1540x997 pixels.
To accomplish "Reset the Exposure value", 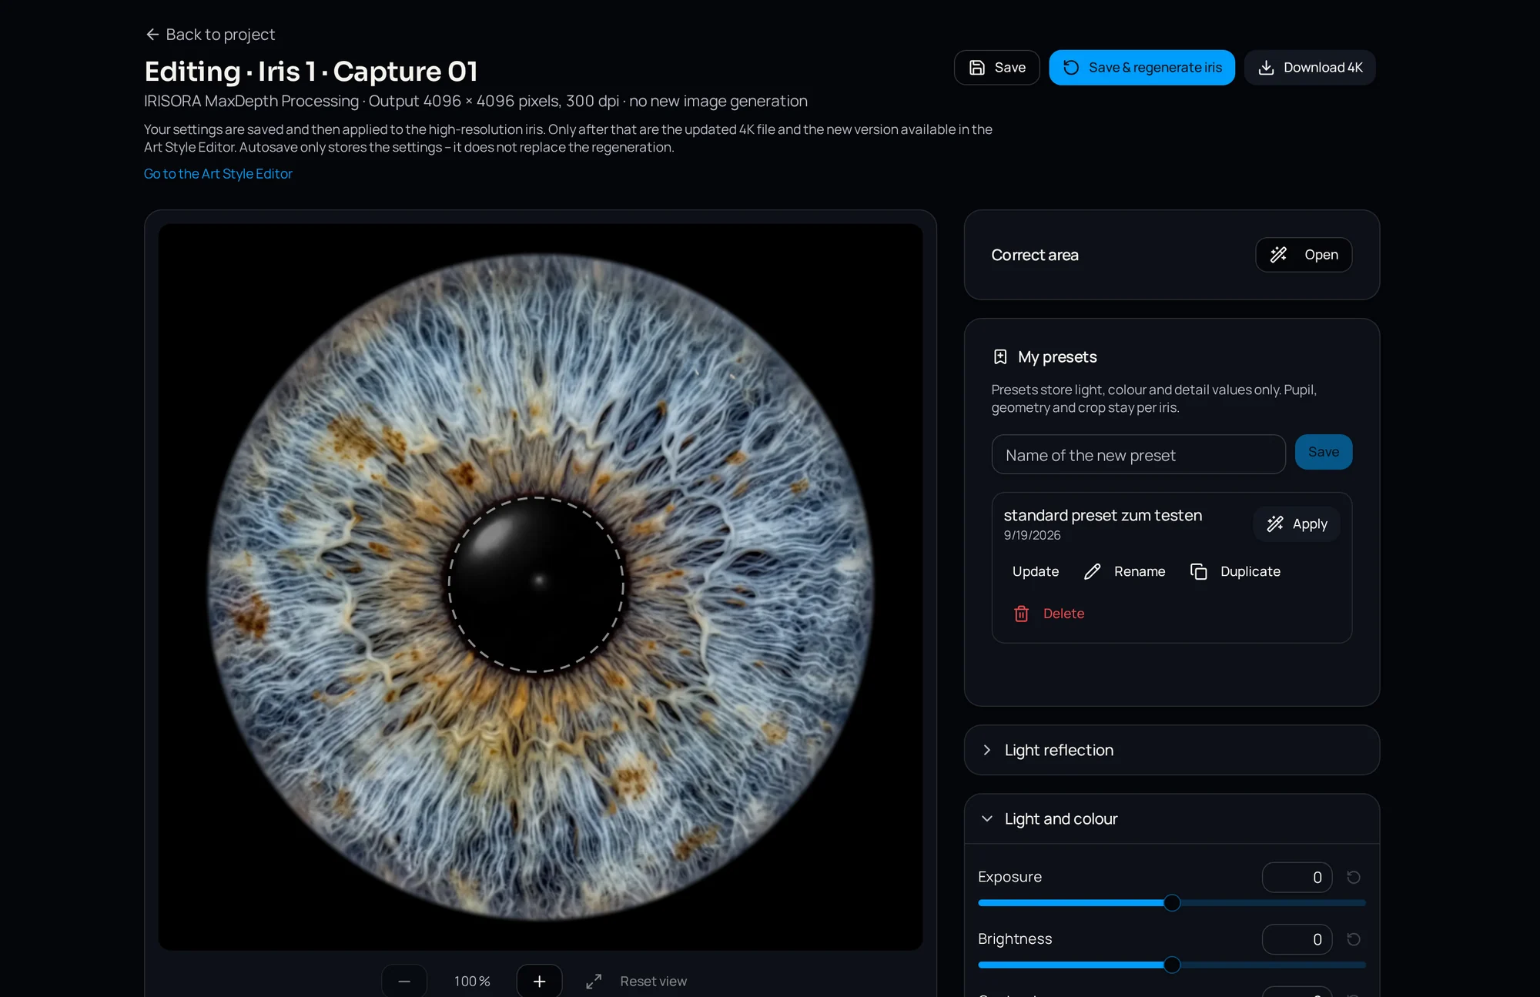I will (1353, 878).
